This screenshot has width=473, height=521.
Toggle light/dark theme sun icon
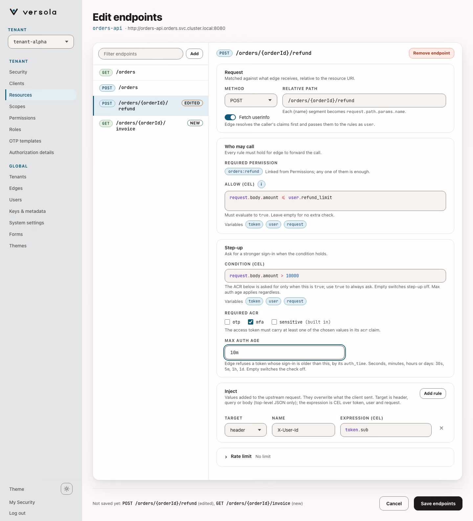point(67,489)
